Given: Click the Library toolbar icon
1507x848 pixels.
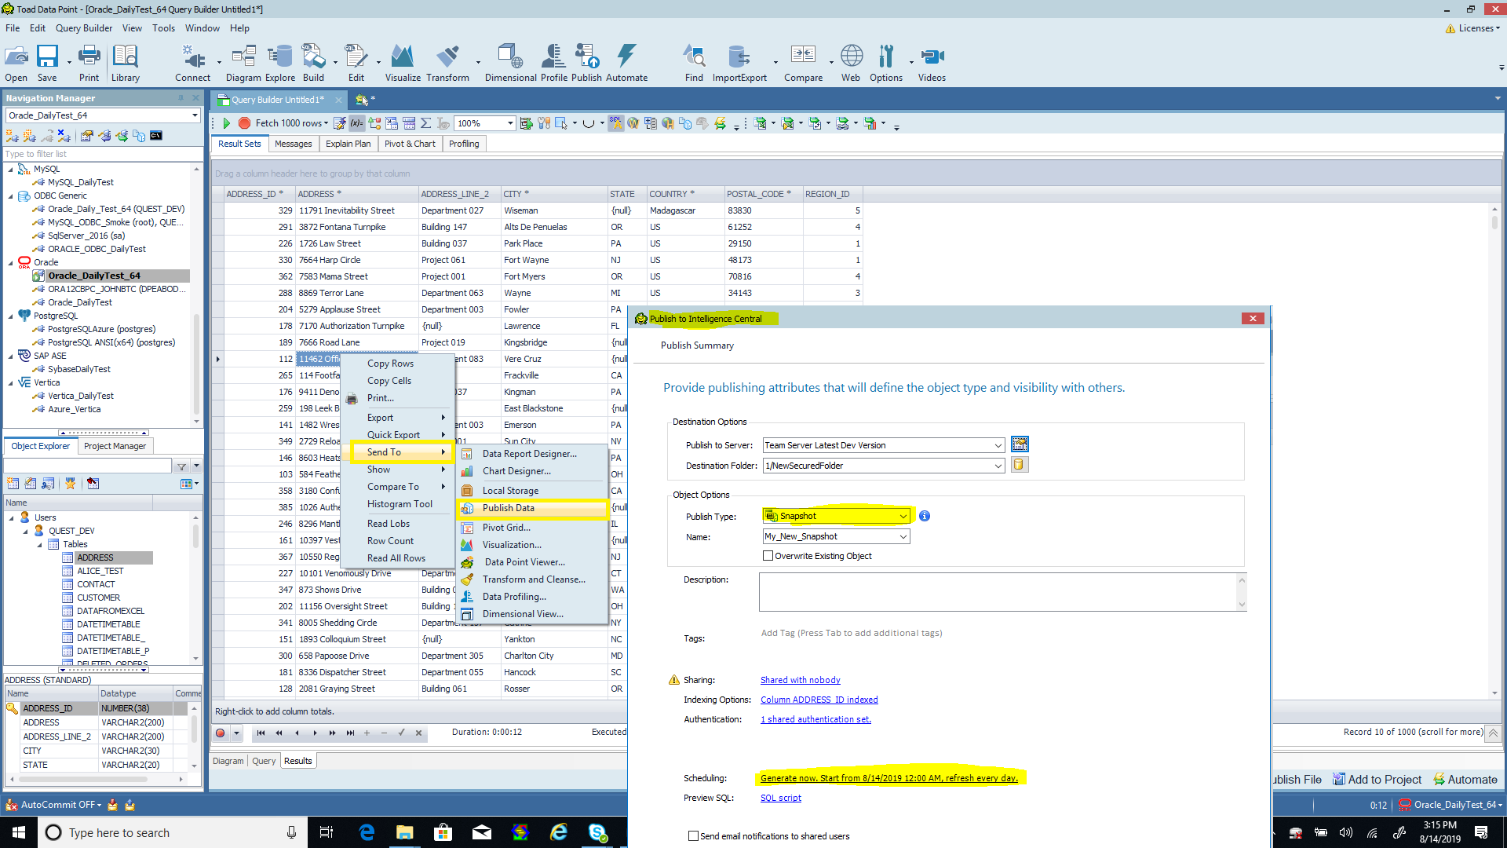Looking at the screenshot, I should (125, 63).
